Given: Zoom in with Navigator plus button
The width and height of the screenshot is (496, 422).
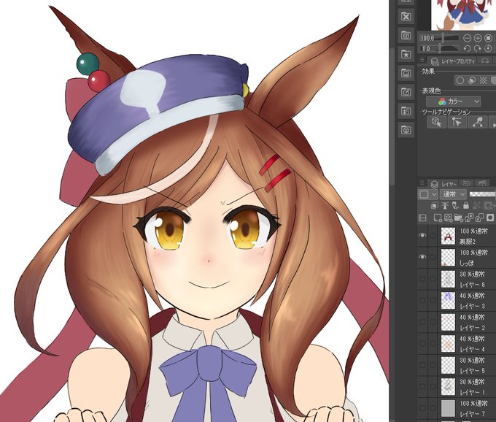Looking at the screenshot, I should 478,38.
